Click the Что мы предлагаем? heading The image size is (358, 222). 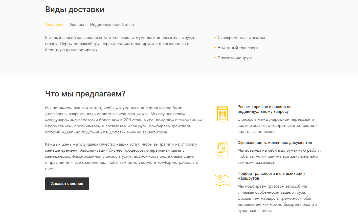(x=85, y=94)
